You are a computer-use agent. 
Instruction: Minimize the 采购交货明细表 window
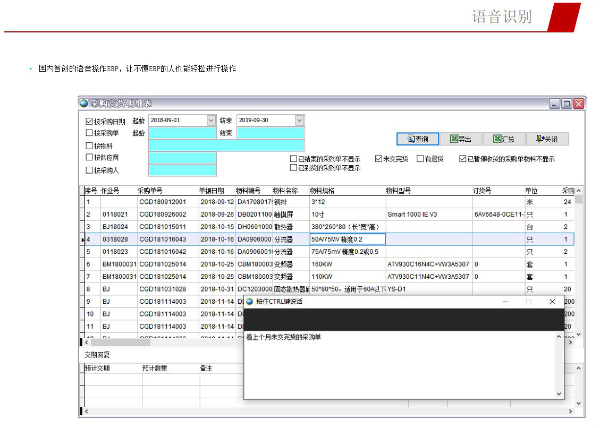click(x=555, y=104)
